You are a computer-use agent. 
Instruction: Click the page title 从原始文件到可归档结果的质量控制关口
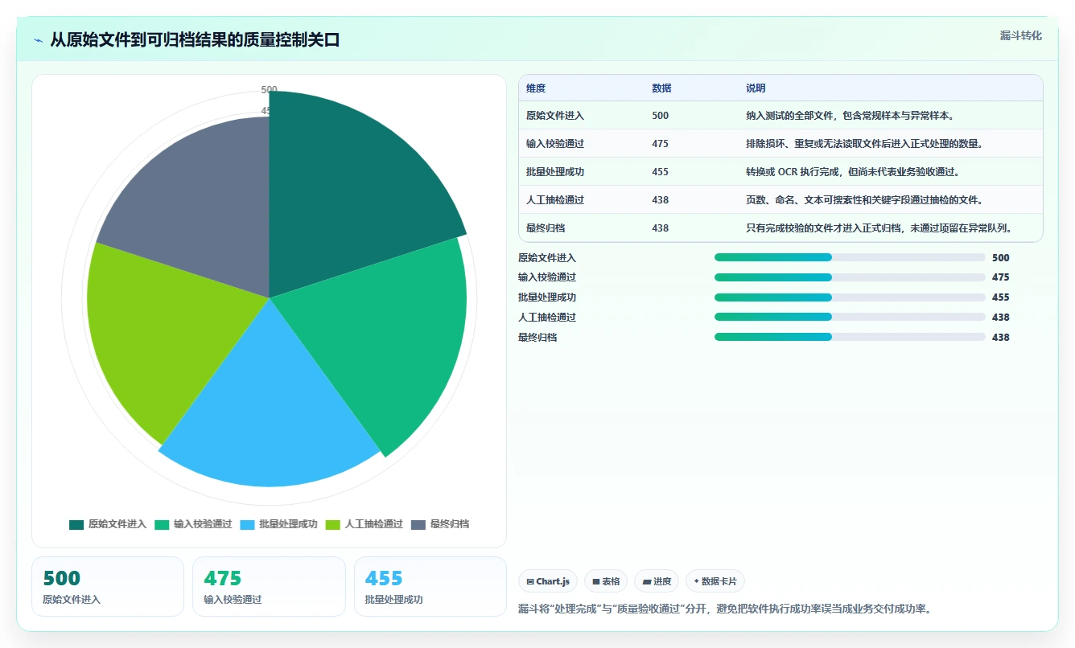195,40
